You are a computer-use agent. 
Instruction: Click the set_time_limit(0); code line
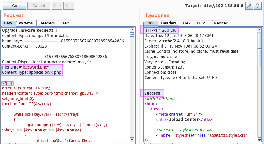(x=18, y=99)
